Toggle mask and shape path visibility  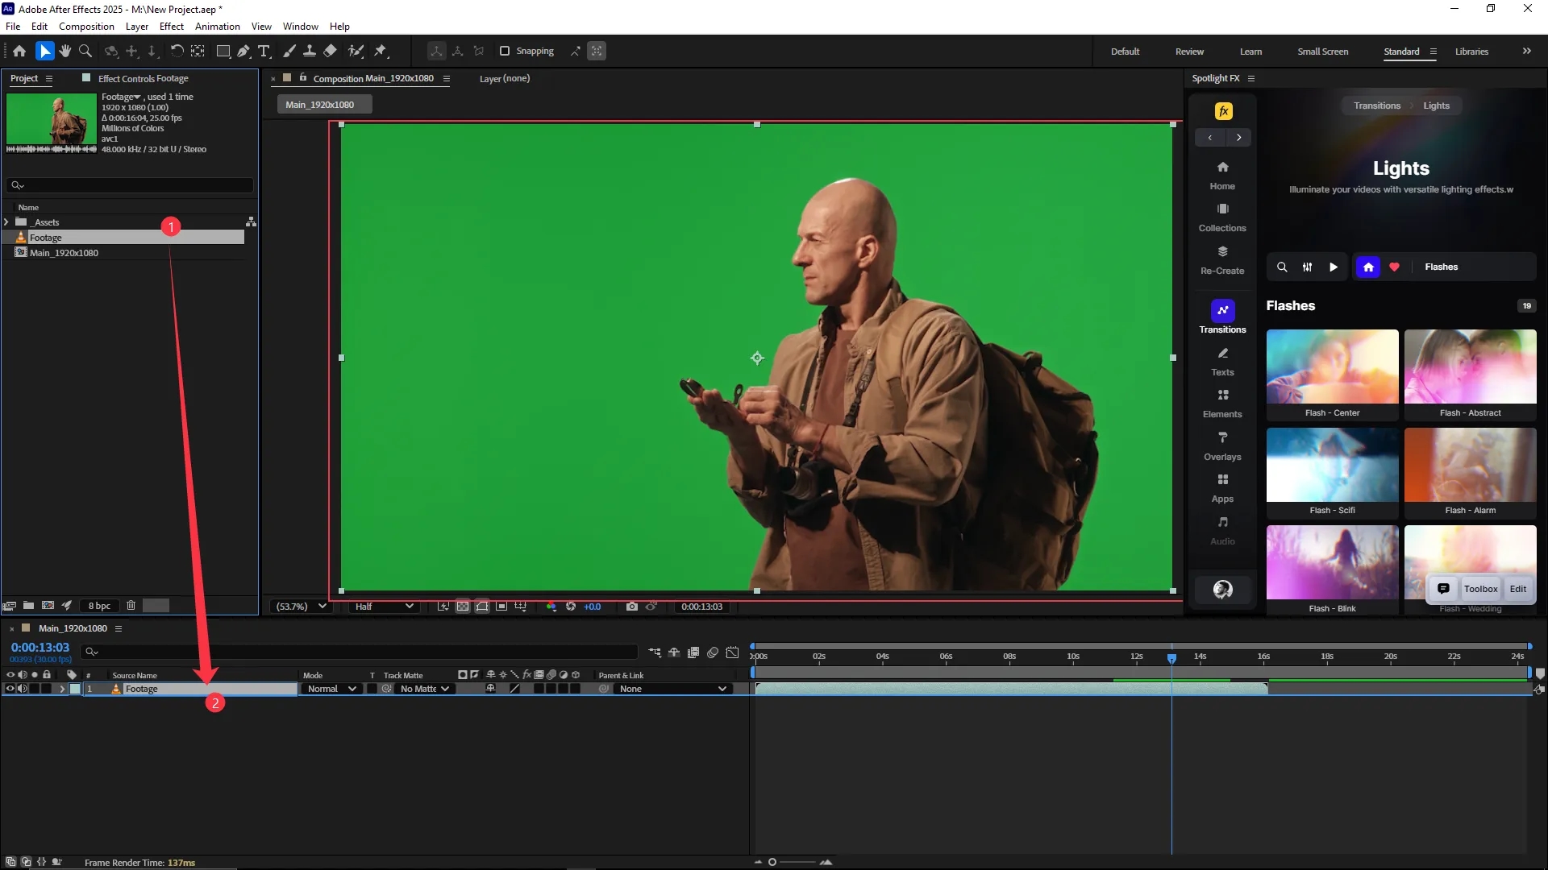click(x=481, y=607)
